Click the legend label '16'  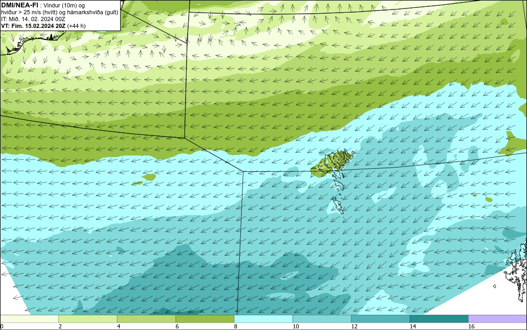tap(471, 326)
